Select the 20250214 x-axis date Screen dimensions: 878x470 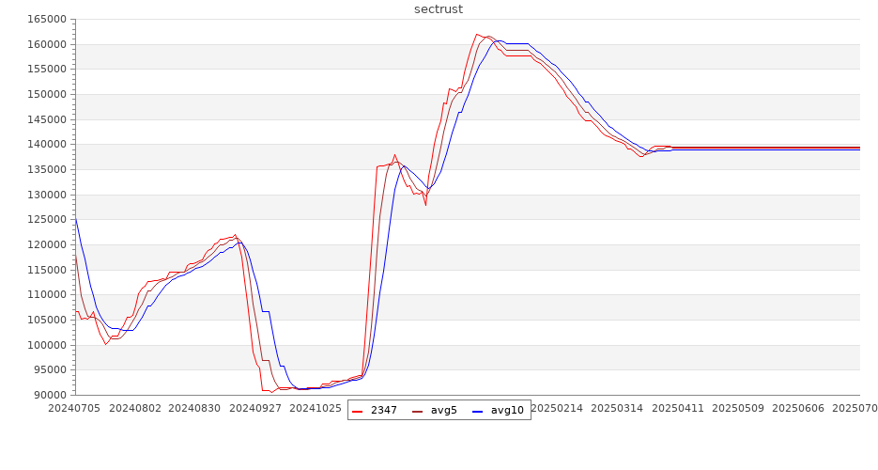click(556, 409)
